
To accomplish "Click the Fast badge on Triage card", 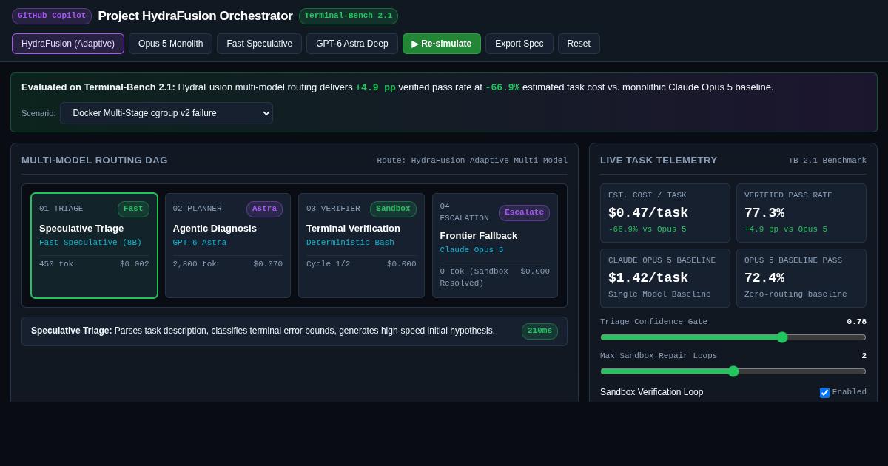I will click(x=133, y=209).
